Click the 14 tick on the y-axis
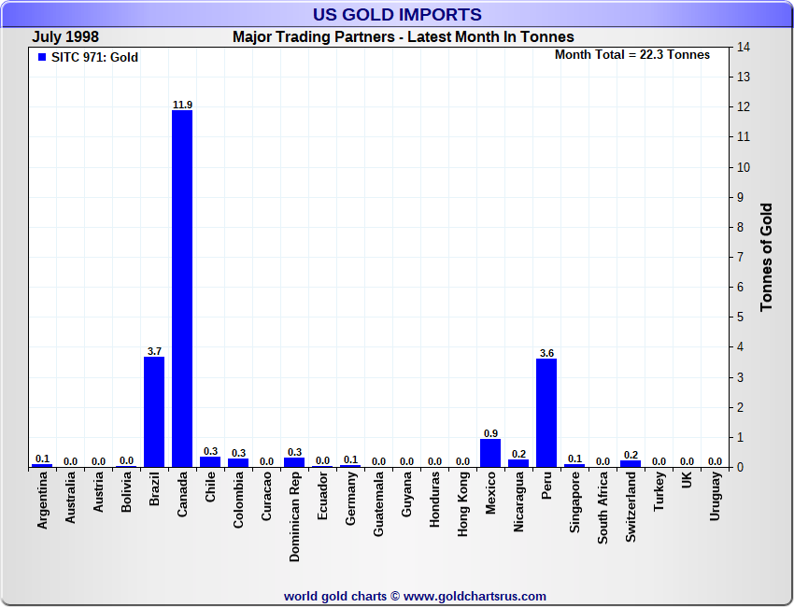Screen dimensions: 794x607 744,47
